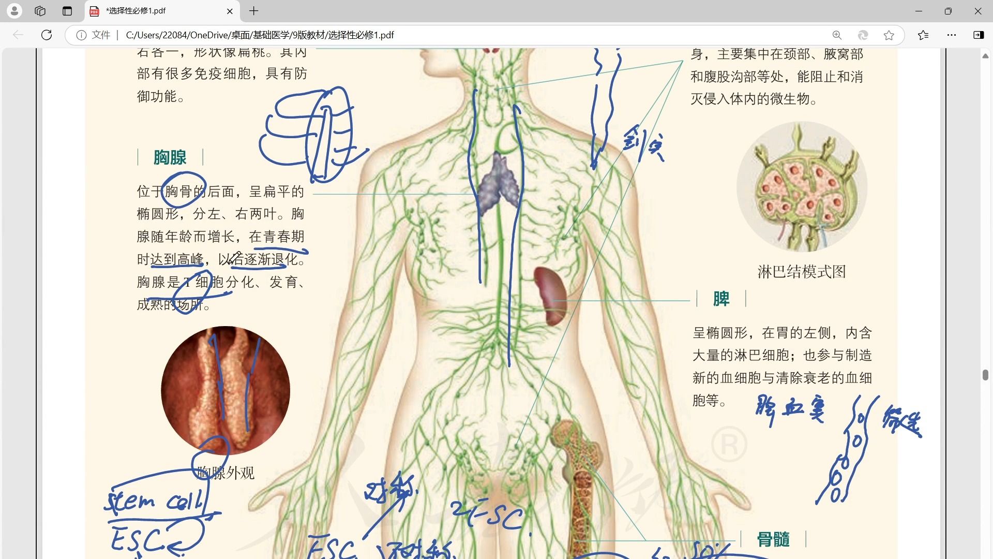993x559 pixels.
Task: Open the favorites list icon
Action: (x=923, y=35)
